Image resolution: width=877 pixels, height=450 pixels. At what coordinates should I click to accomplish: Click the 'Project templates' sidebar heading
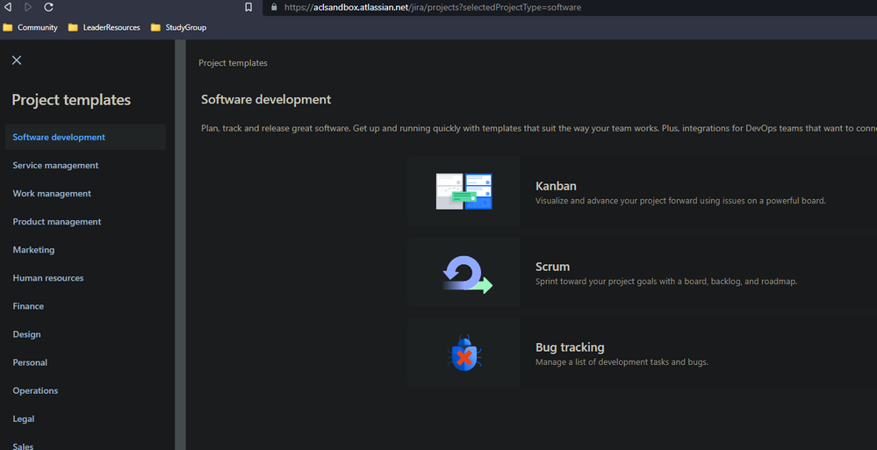tap(71, 100)
